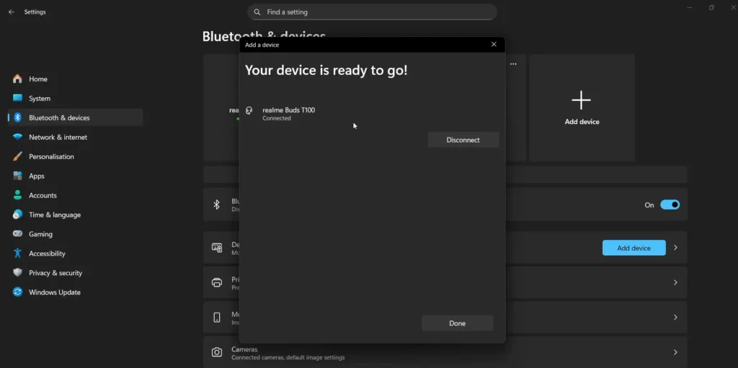
Task: Click the Network wifi icon
Action: pos(17,137)
